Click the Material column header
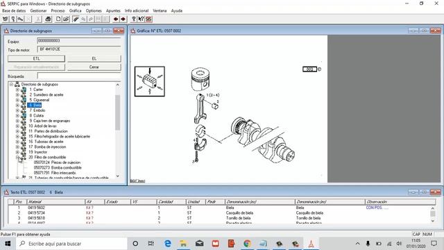Viewport: 444px width, 250px height. (x=55, y=202)
